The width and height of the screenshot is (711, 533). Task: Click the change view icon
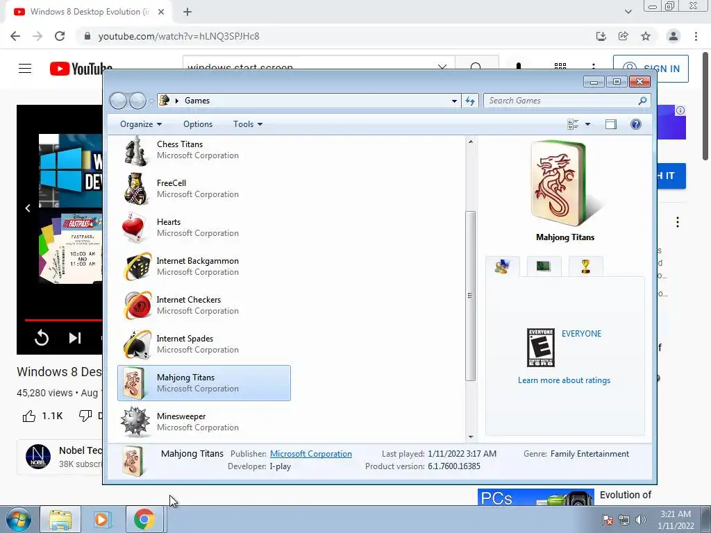click(573, 124)
